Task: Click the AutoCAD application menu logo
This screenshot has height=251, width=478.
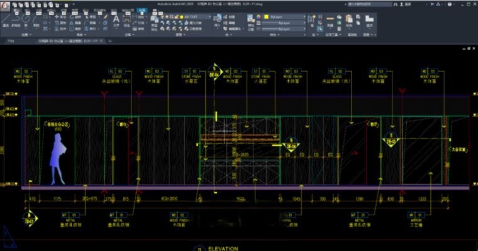Action: [6, 4]
